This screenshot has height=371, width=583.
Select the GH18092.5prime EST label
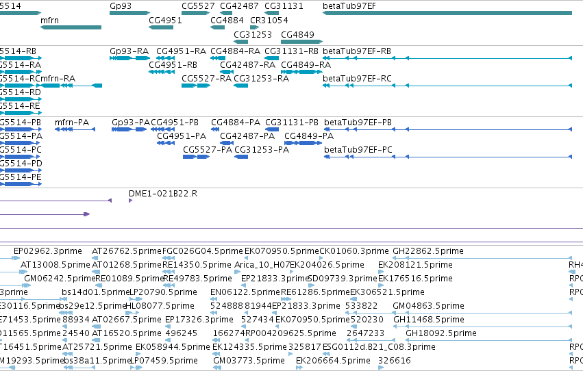pos(441,333)
